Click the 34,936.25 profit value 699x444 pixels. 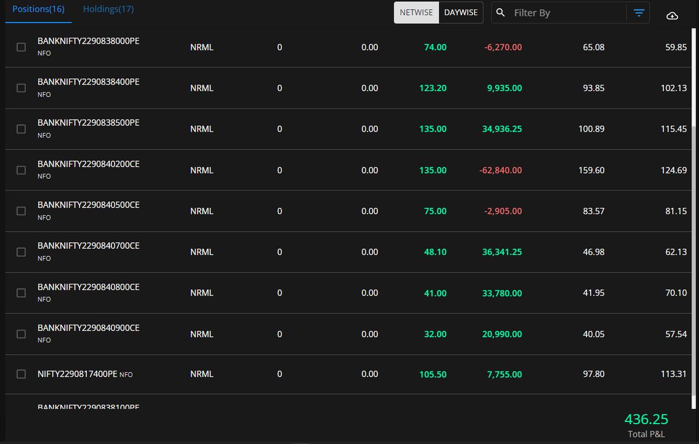coord(502,129)
